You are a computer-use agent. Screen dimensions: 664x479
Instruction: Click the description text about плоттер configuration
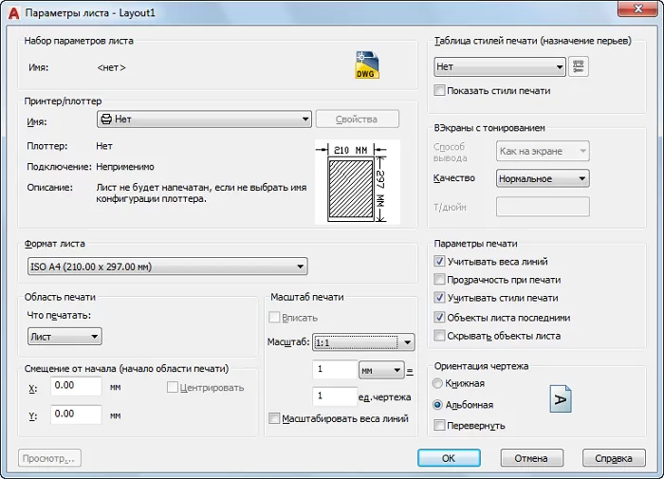[201, 193]
